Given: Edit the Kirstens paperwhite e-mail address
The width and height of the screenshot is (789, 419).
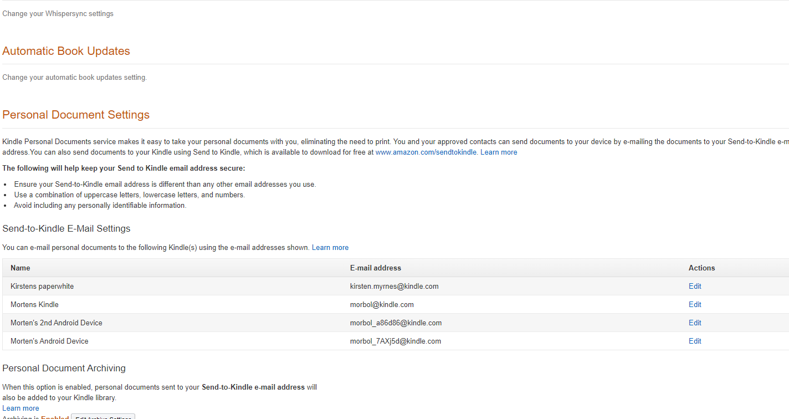Looking at the screenshot, I should tap(695, 286).
